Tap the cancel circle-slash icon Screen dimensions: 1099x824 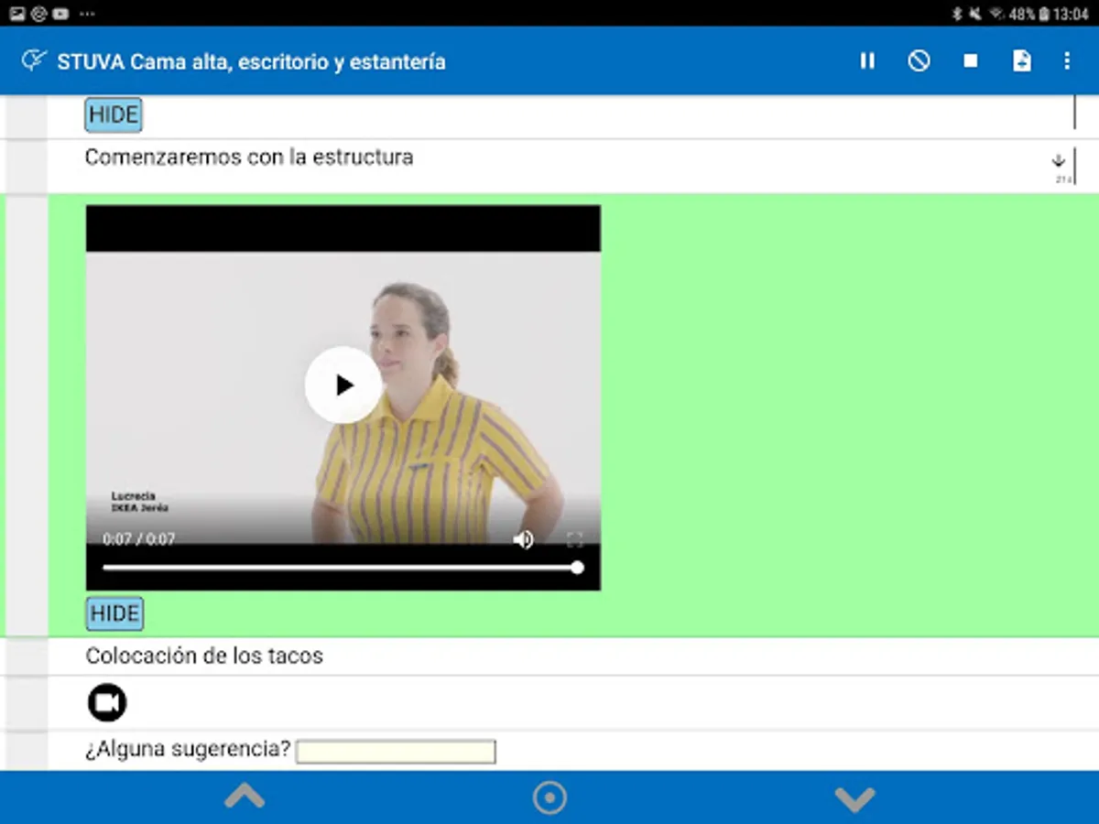[919, 60]
